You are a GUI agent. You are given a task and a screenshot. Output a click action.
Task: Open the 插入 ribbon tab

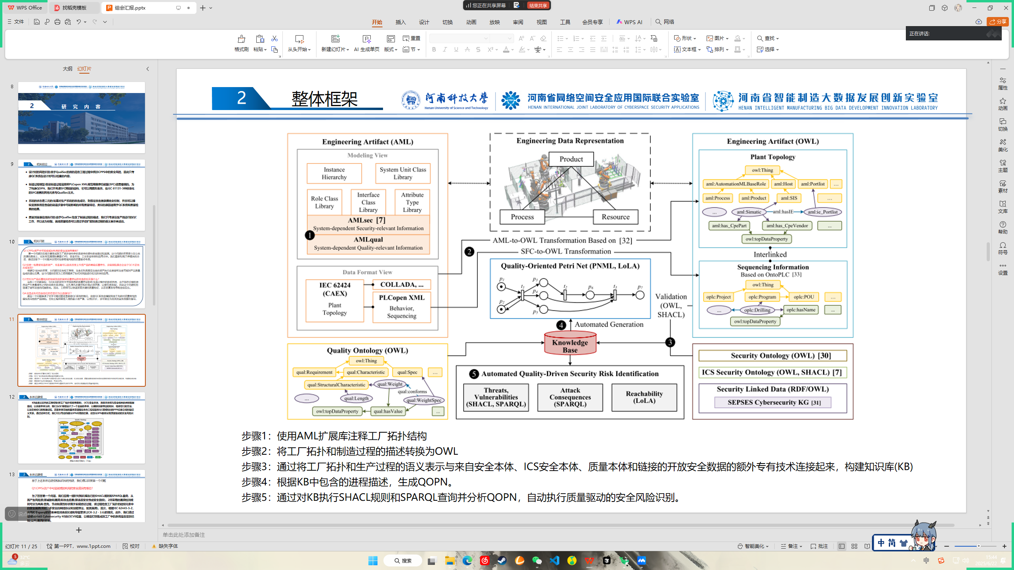coord(400,22)
